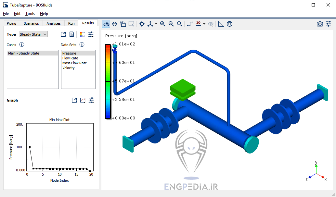Select the Flow Rate data set
The image size is (336, 197).
[70, 58]
